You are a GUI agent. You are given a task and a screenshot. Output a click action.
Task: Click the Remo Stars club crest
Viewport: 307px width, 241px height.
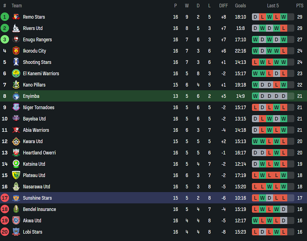[x=16, y=17]
